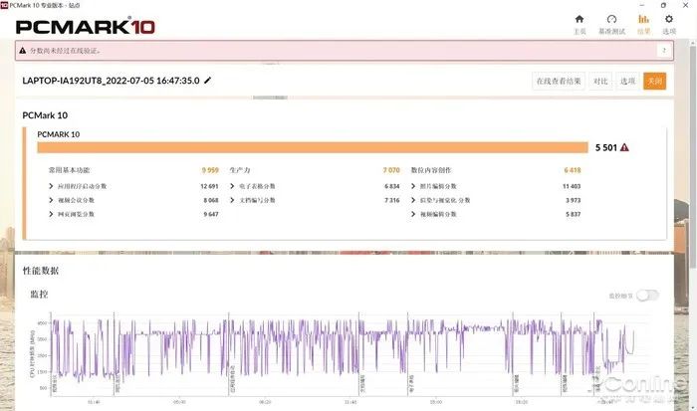The image size is (697, 411).
Task: Click the PCMARK 10 logo at top left
Action: click(x=86, y=27)
